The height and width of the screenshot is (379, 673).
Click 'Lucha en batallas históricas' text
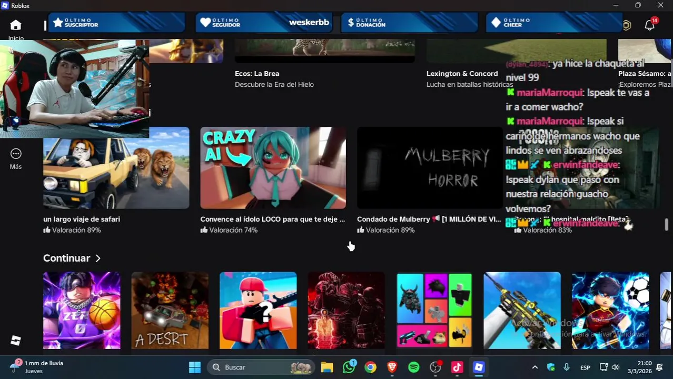pos(470,84)
